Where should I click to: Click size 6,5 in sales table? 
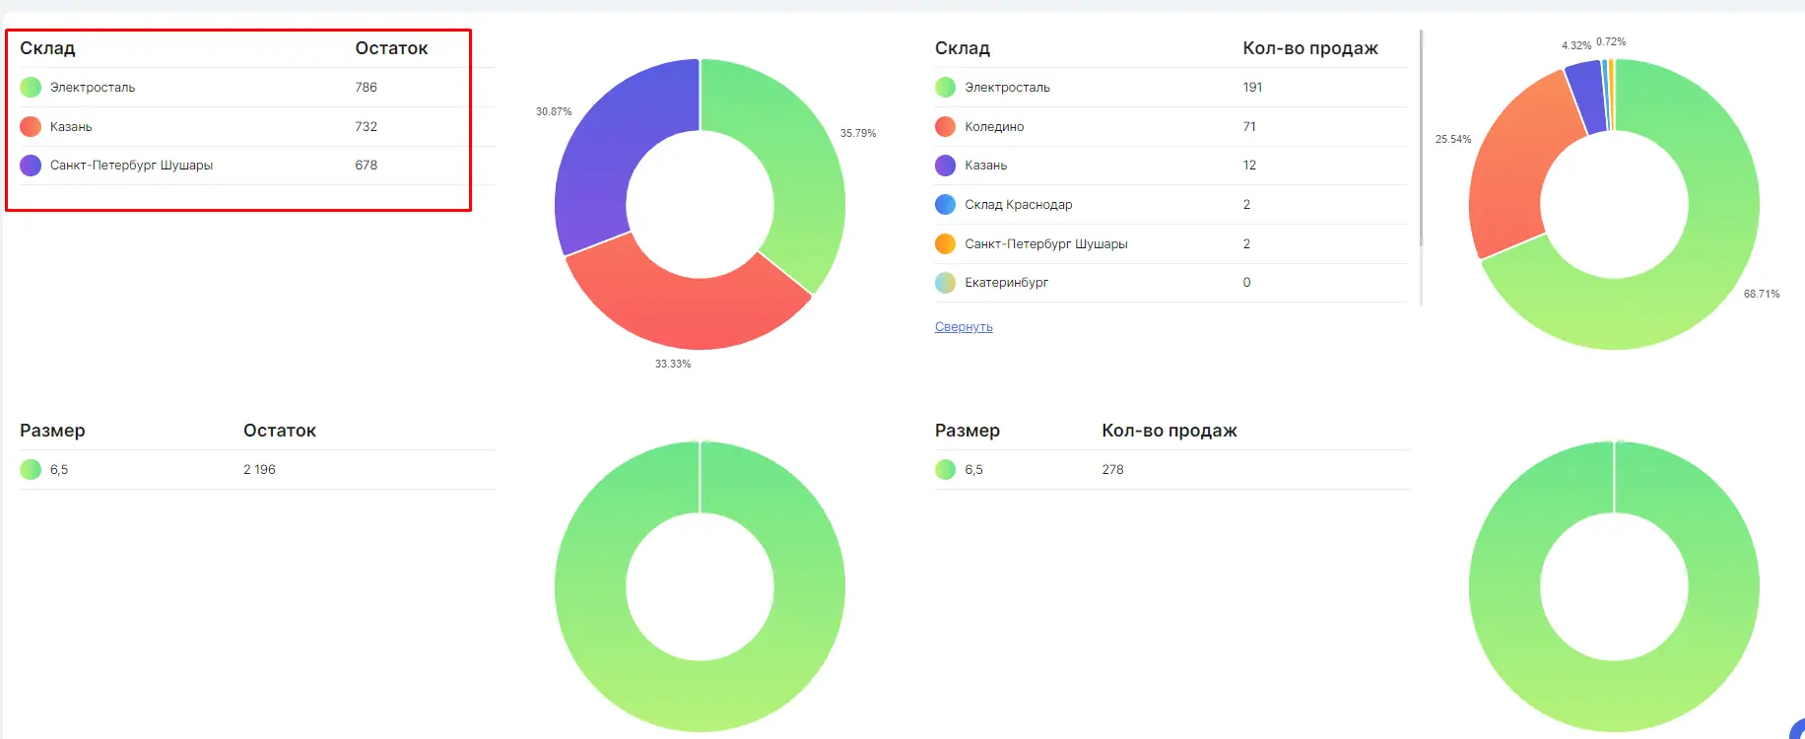973,470
